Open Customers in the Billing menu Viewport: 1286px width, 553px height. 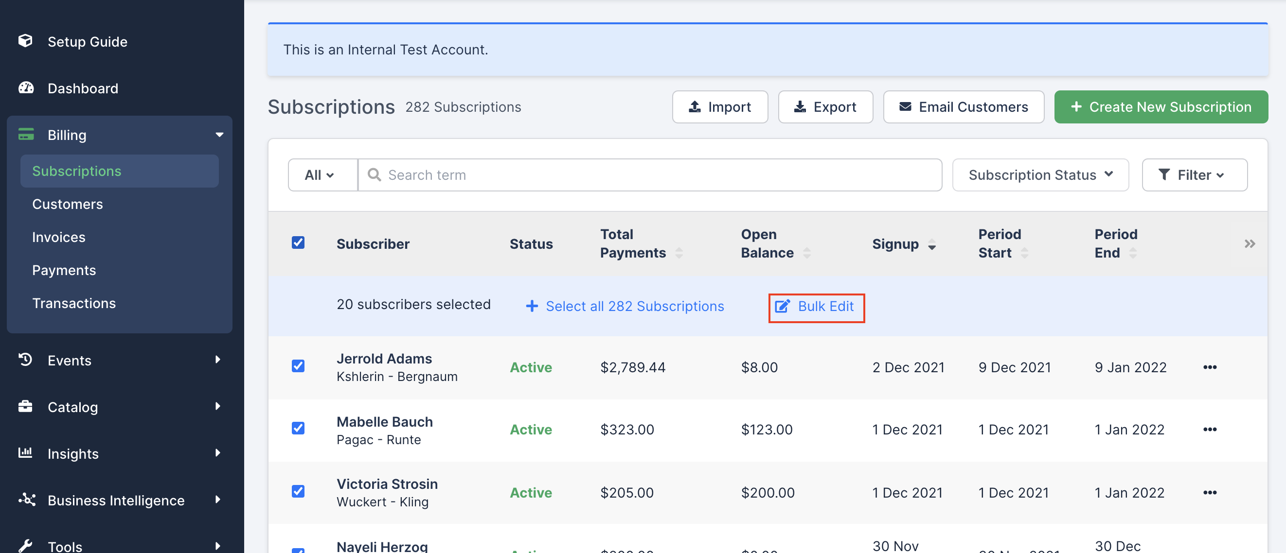click(x=68, y=204)
